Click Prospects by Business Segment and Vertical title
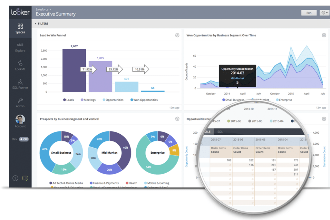Image resolution: width=330 pixels, height=220 pixels. pyautogui.click(x=70, y=119)
